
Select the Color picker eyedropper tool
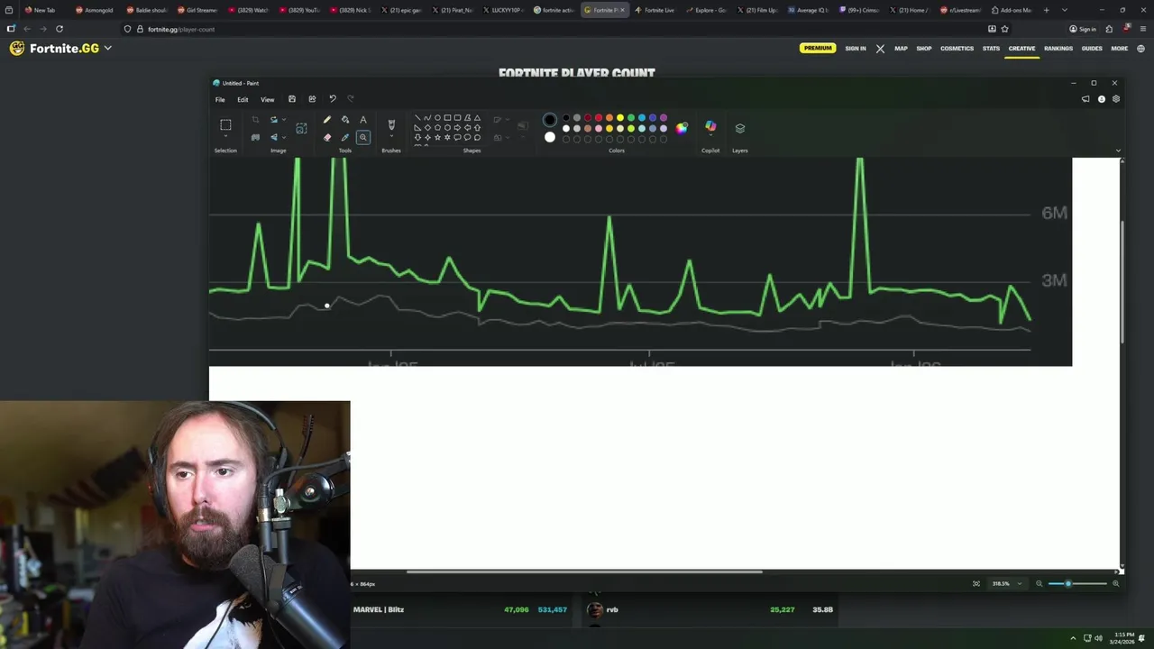pyautogui.click(x=345, y=138)
